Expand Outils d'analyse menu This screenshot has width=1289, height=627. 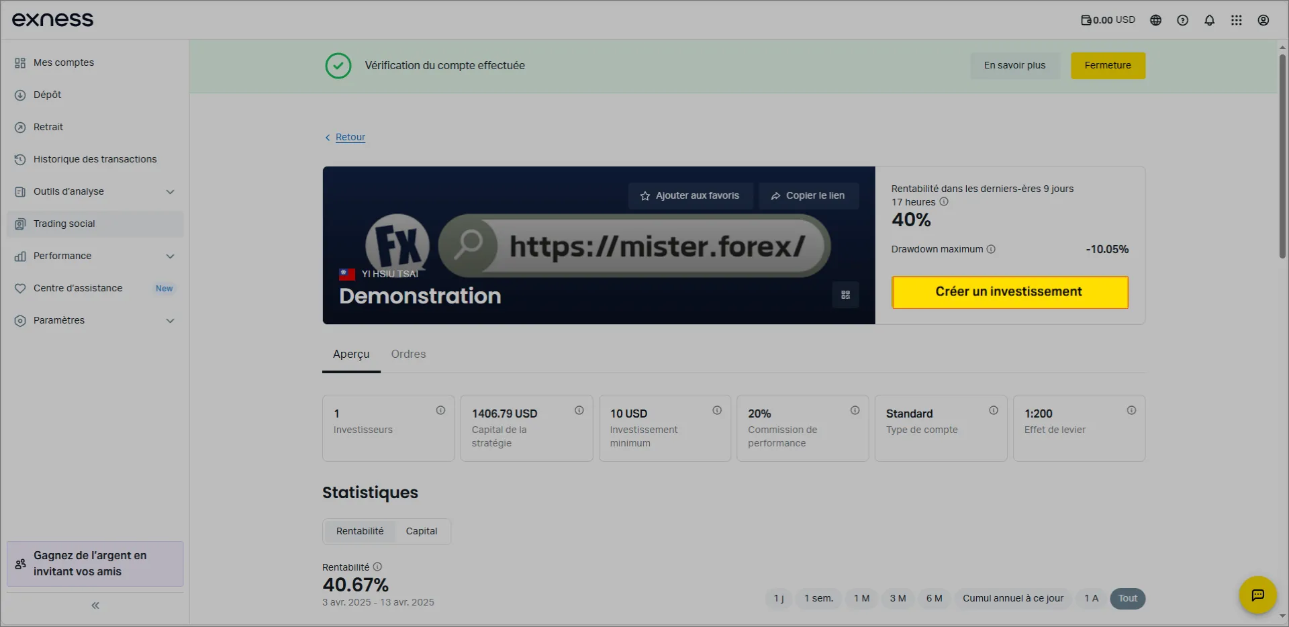(95, 191)
